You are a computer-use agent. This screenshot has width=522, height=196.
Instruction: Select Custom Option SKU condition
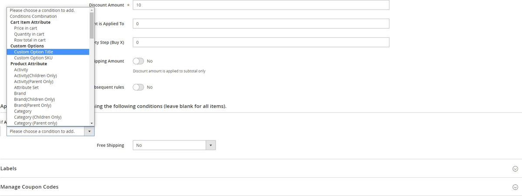click(33, 58)
